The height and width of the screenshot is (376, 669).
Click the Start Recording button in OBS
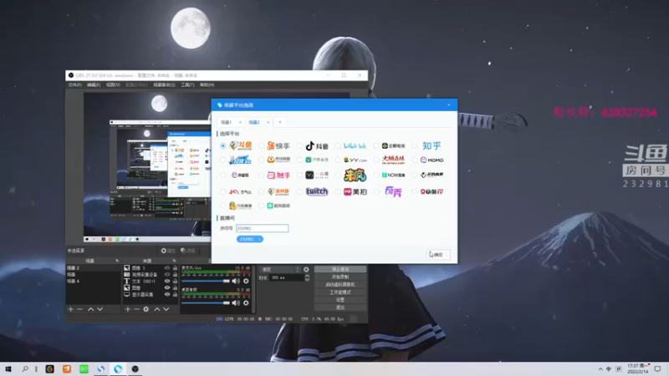coord(340,277)
